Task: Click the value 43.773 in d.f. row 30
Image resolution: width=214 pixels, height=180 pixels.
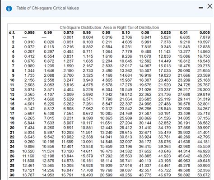Action: click(145, 175)
